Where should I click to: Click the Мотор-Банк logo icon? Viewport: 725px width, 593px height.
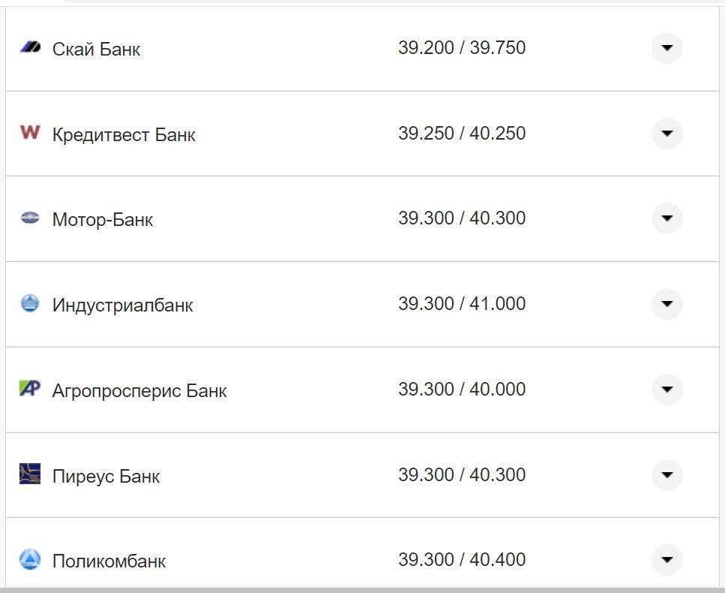click(x=30, y=218)
